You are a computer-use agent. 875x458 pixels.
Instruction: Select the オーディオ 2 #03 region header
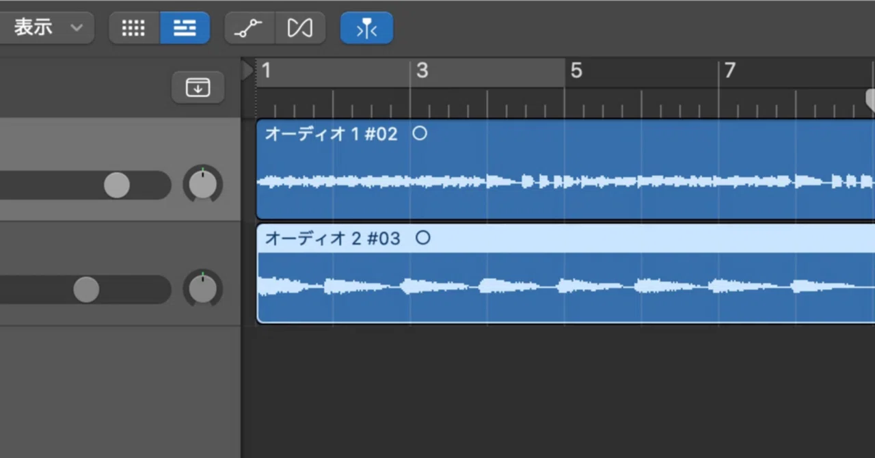tap(565, 238)
